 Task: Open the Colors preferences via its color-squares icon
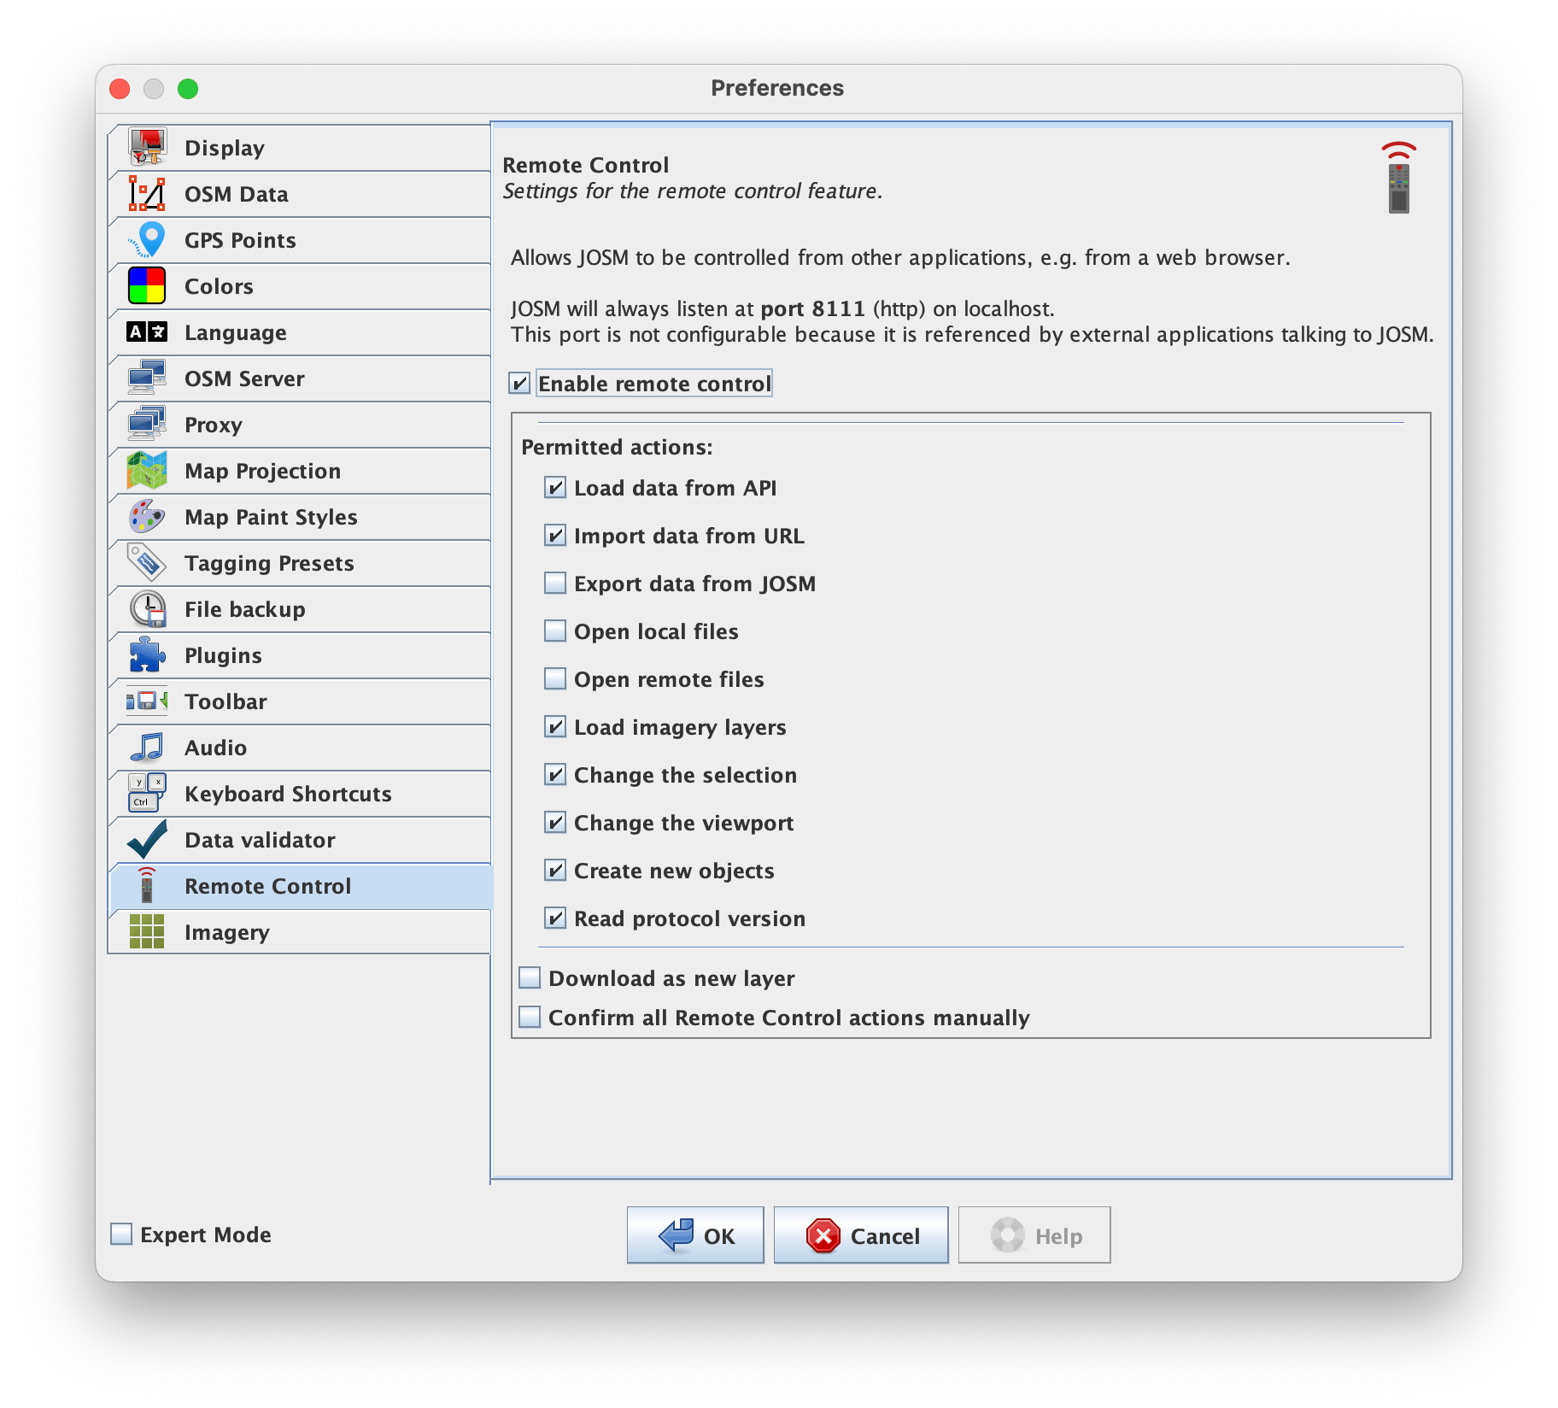click(147, 286)
